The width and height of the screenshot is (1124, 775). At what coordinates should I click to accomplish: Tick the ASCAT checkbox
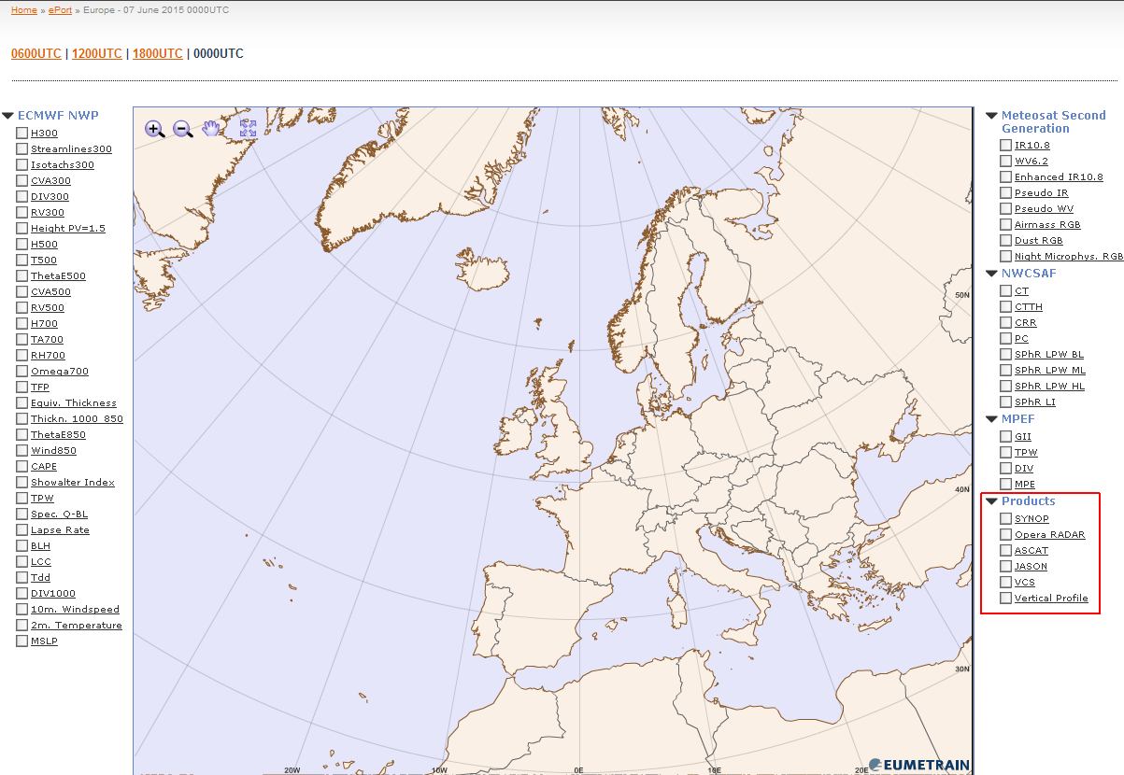(x=1005, y=550)
